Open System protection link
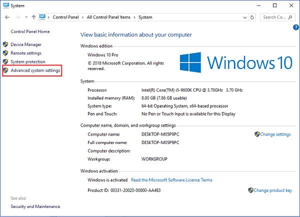This screenshot has width=300, height=217. 28,62
